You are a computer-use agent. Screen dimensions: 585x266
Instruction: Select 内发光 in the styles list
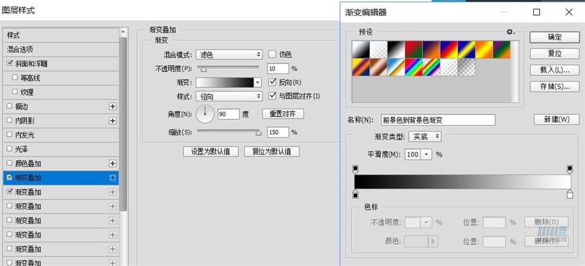[61, 135]
